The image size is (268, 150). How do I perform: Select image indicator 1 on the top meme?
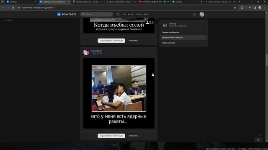point(147,22)
